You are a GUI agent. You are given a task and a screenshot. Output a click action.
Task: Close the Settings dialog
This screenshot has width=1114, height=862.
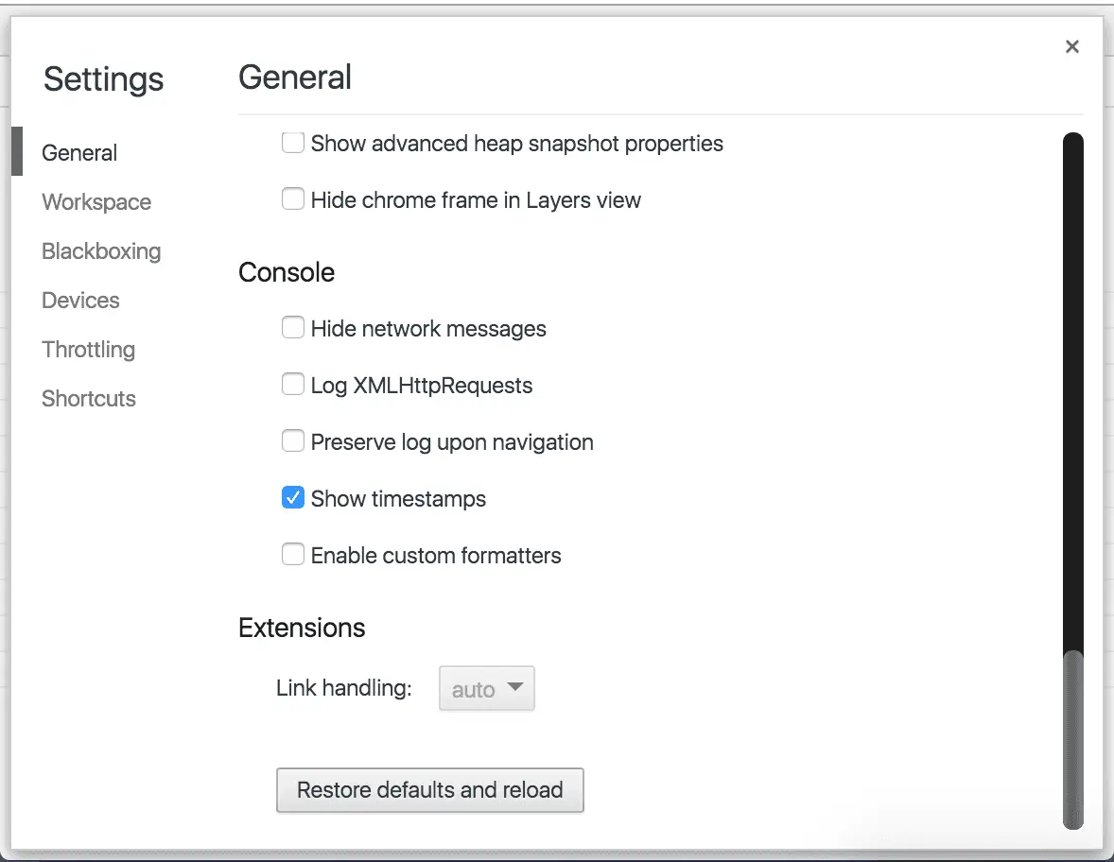click(x=1071, y=47)
